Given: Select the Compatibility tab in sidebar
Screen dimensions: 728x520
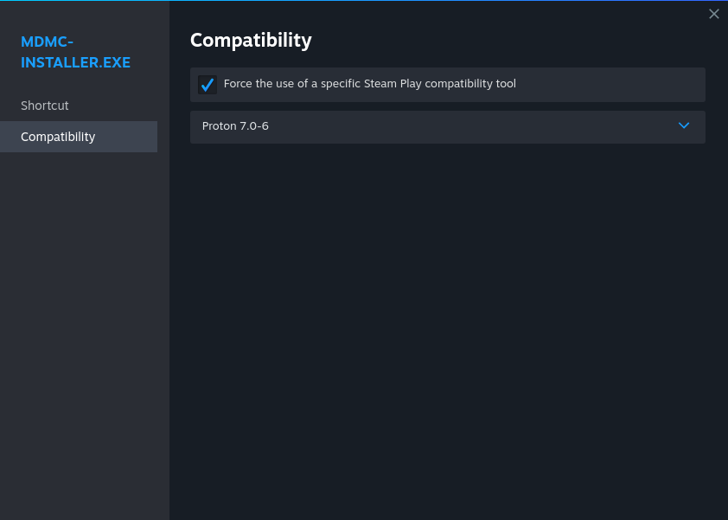Looking at the screenshot, I should point(58,137).
